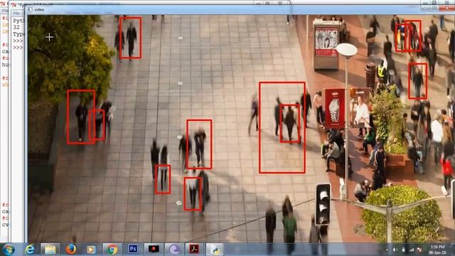
Task: Minimize the video window
Action: (425, 9)
